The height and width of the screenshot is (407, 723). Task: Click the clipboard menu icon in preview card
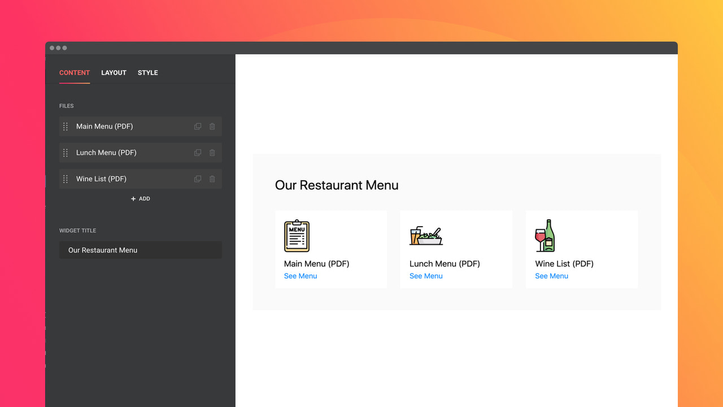[x=297, y=236]
